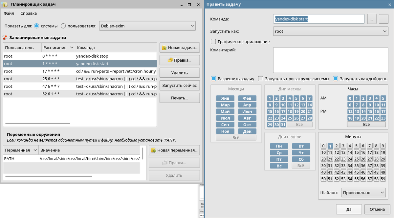Screen dimensions: 394x218
Task: Click Запустить сейчас button
Action: pyautogui.click(x=180, y=85)
